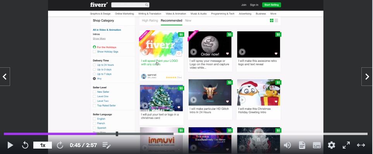Open the notes editor icon in player bar
Viewport: 373px width, 154px height.
point(107,145)
